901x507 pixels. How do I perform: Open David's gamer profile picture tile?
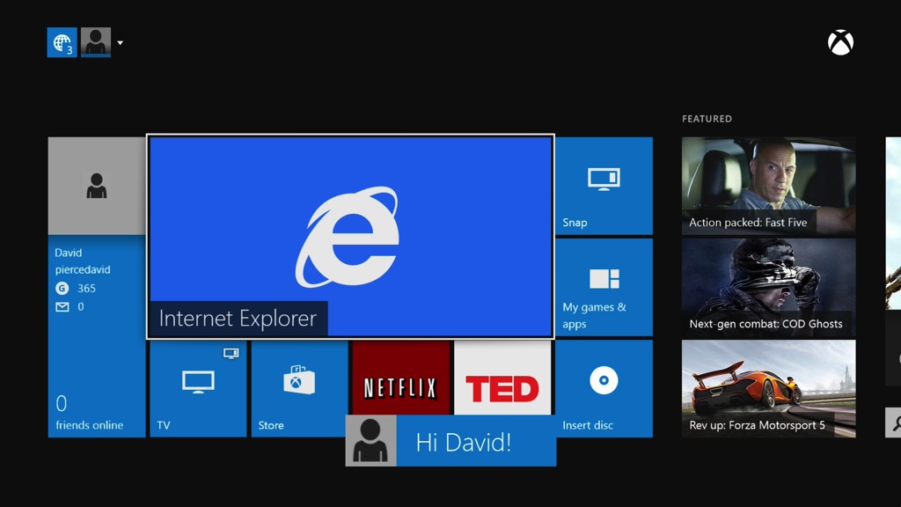(x=97, y=186)
